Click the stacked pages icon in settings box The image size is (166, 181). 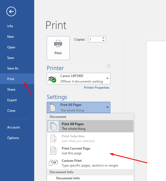(52, 107)
